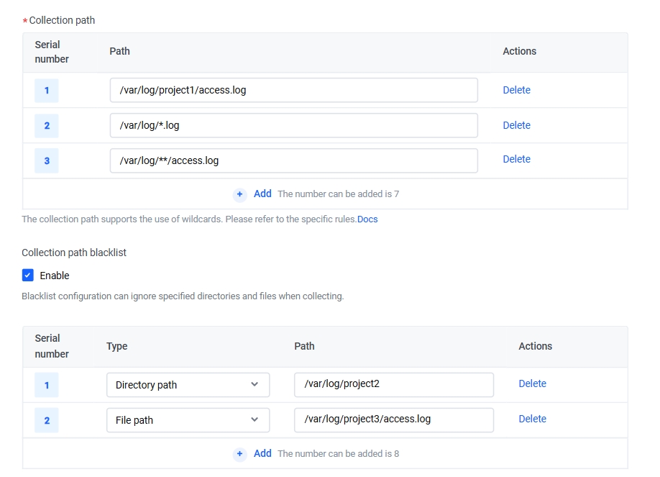Open the Docs link for wildcard rules
Viewport: 660px width, 477px height.
coord(367,219)
